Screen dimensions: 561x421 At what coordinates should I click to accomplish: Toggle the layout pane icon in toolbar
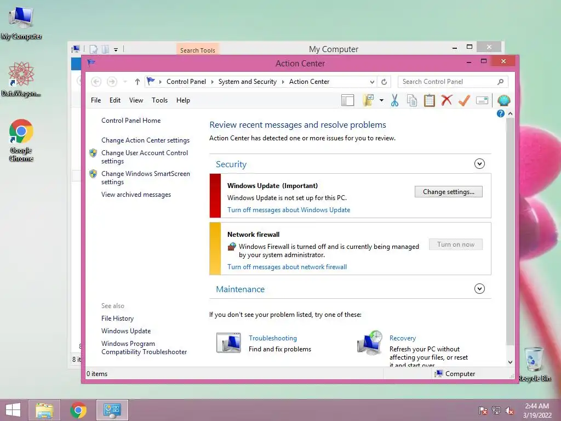[347, 101]
